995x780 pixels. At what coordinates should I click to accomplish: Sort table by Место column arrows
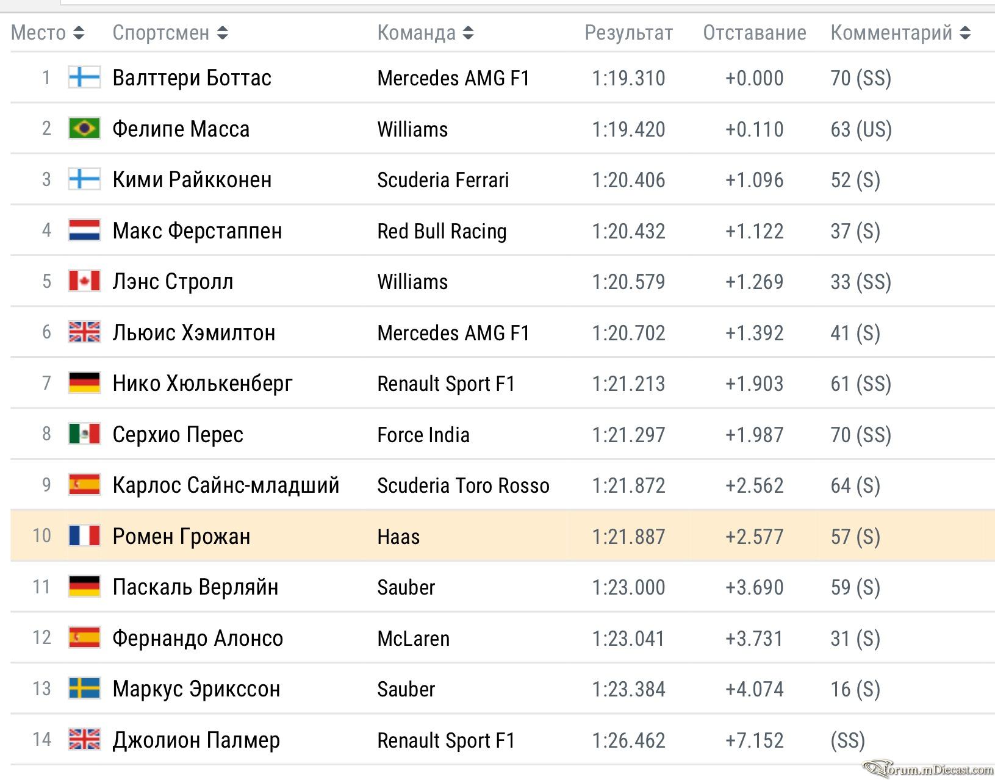click(79, 33)
